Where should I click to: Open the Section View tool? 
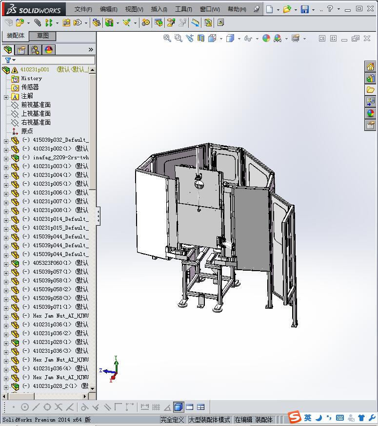pyautogui.click(x=201, y=38)
